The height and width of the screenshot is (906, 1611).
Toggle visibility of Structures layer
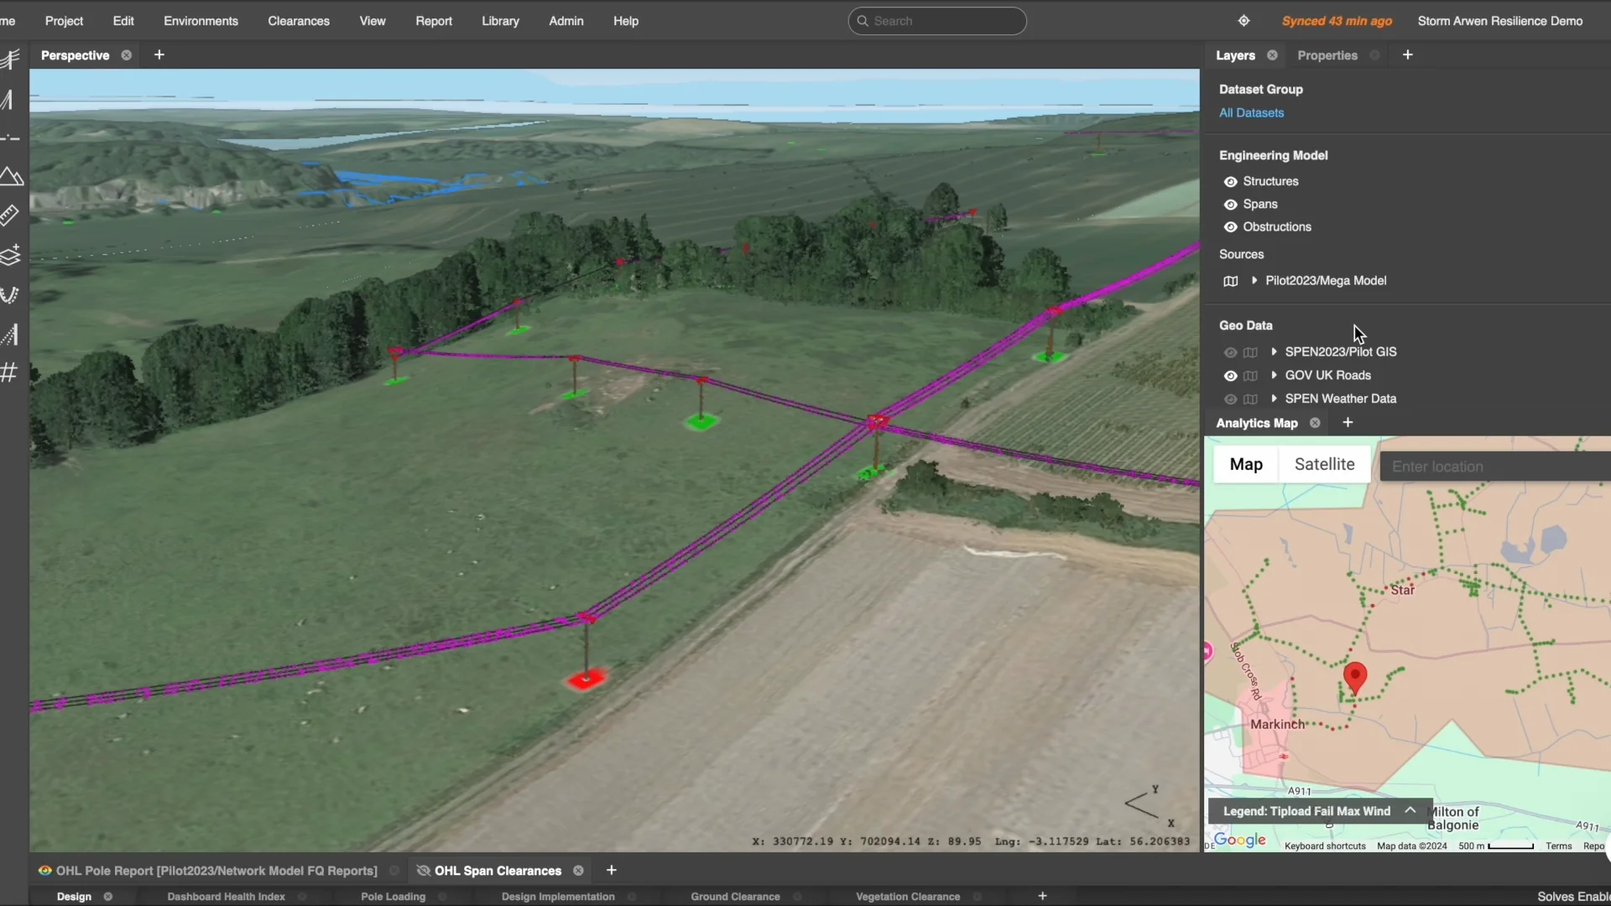pos(1230,182)
